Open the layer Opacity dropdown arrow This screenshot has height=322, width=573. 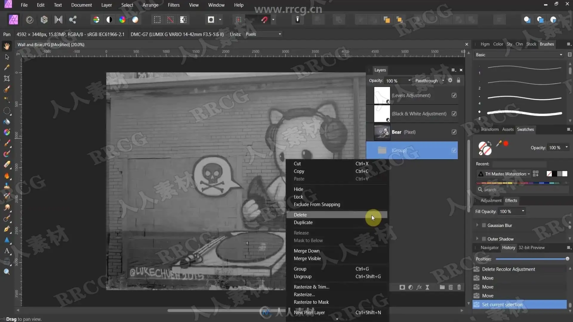[409, 80]
